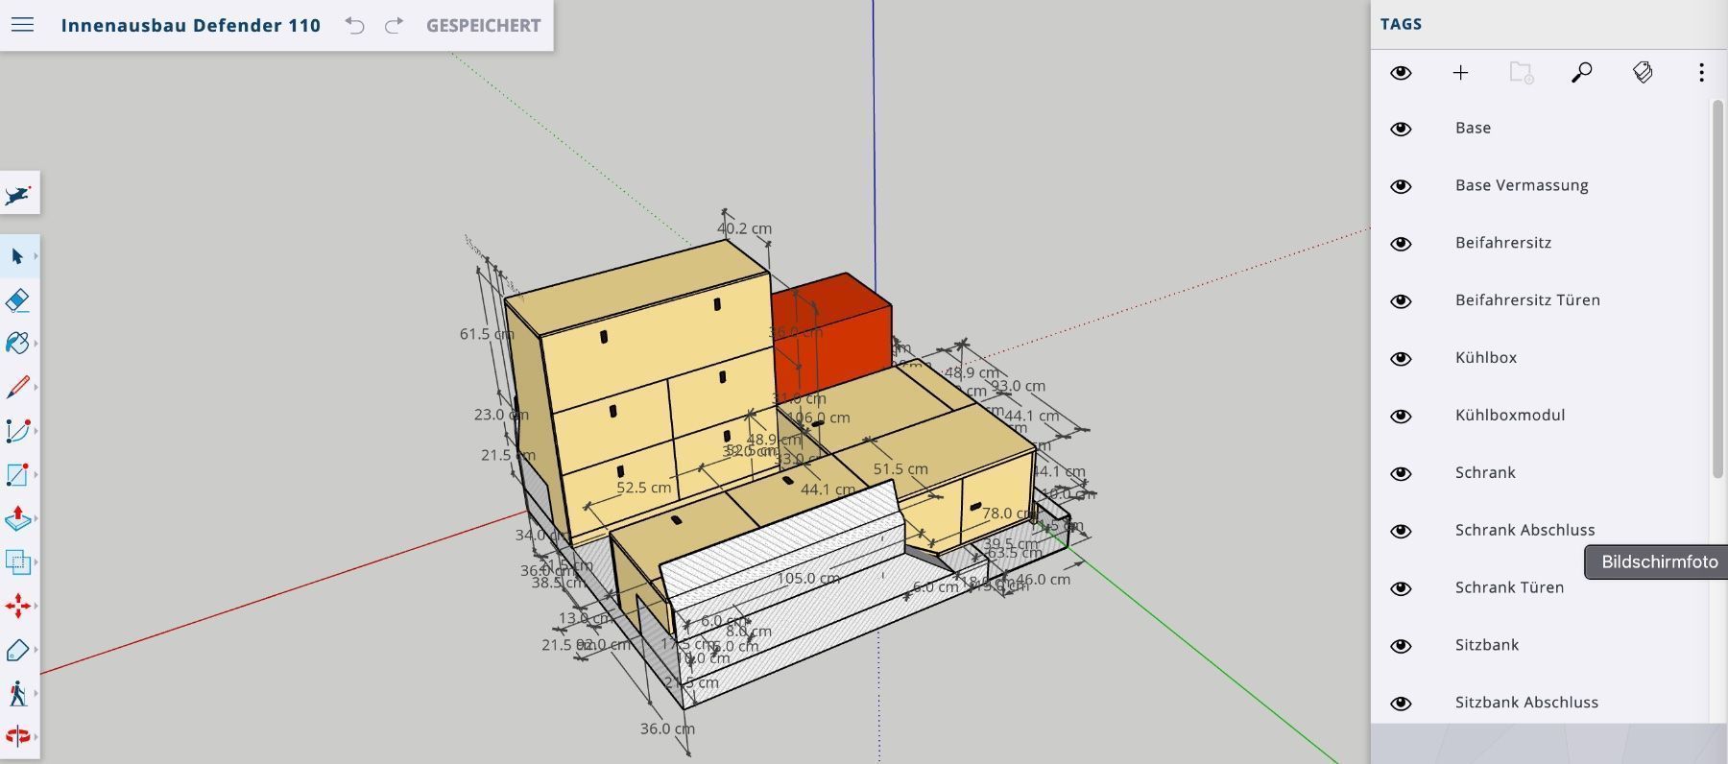Toggle visibility of Schrank Türen tag

point(1401,588)
